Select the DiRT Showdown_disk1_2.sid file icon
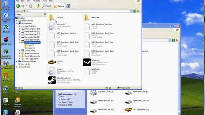This screenshot has width=205, height=115. (x=87, y=45)
